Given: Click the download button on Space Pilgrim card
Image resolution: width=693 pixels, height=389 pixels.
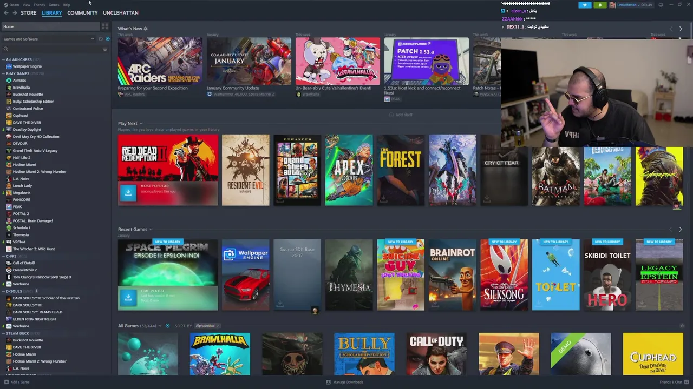Looking at the screenshot, I should pyautogui.click(x=128, y=298).
